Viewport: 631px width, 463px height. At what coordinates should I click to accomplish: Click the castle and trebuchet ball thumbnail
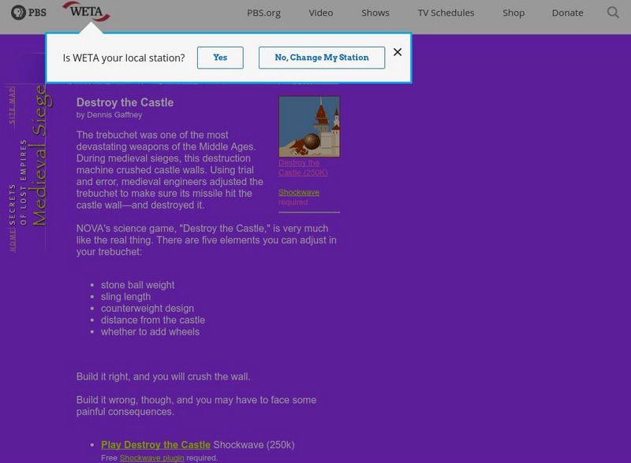[309, 126]
